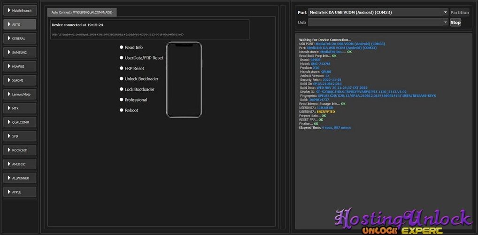Click the 'Product: X20' log line
The image size is (478, 235).
point(310,68)
